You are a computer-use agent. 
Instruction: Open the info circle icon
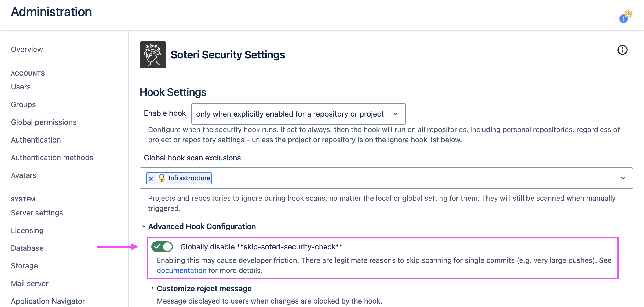click(x=622, y=50)
